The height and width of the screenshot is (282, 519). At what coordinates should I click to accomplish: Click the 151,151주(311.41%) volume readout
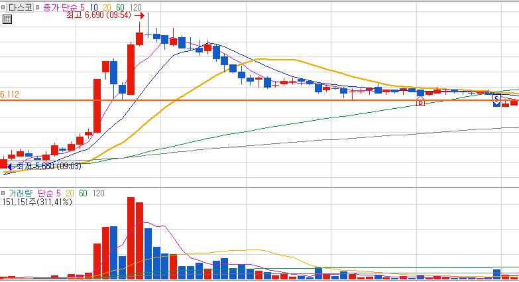[37, 202]
